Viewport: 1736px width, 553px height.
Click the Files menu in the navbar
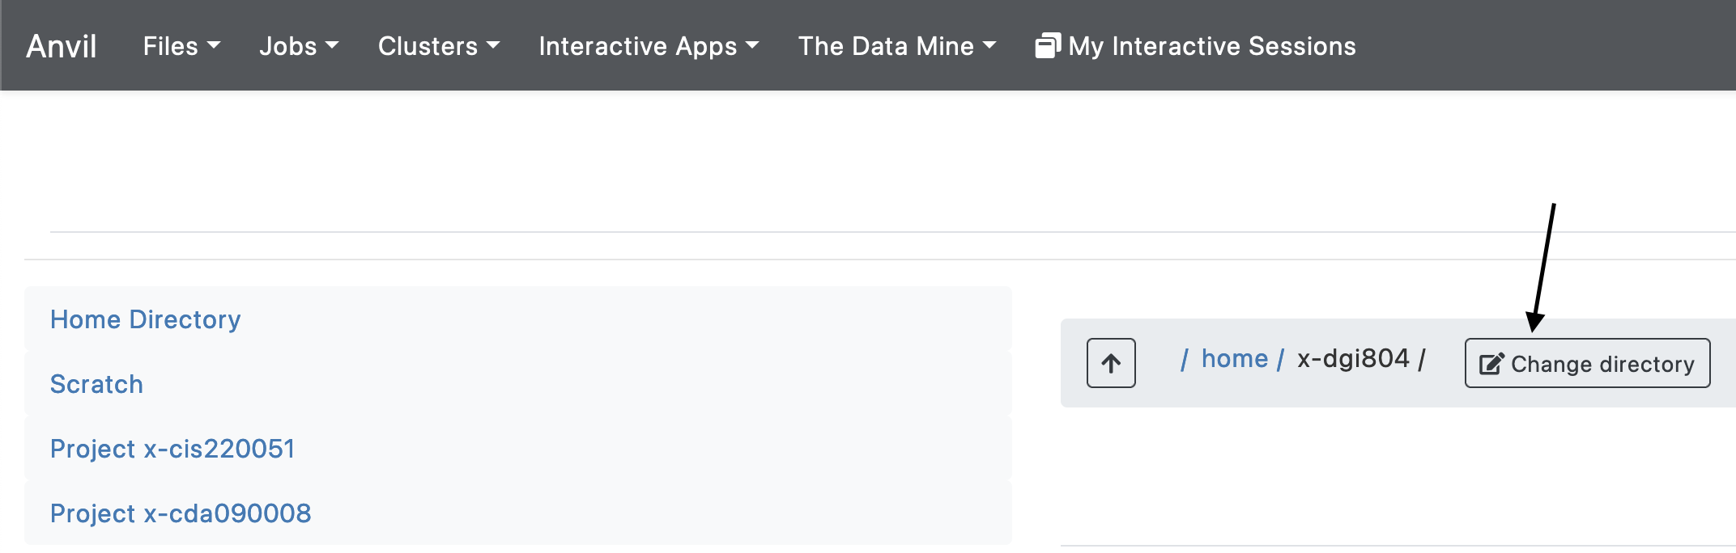[x=180, y=46]
